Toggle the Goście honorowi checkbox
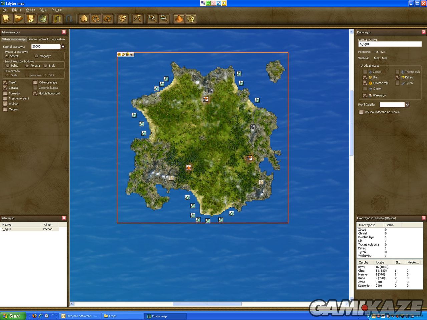Viewport: 427px width, 320px height. point(35,93)
